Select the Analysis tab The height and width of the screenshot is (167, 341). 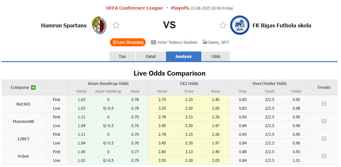click(x=184, y=57)
